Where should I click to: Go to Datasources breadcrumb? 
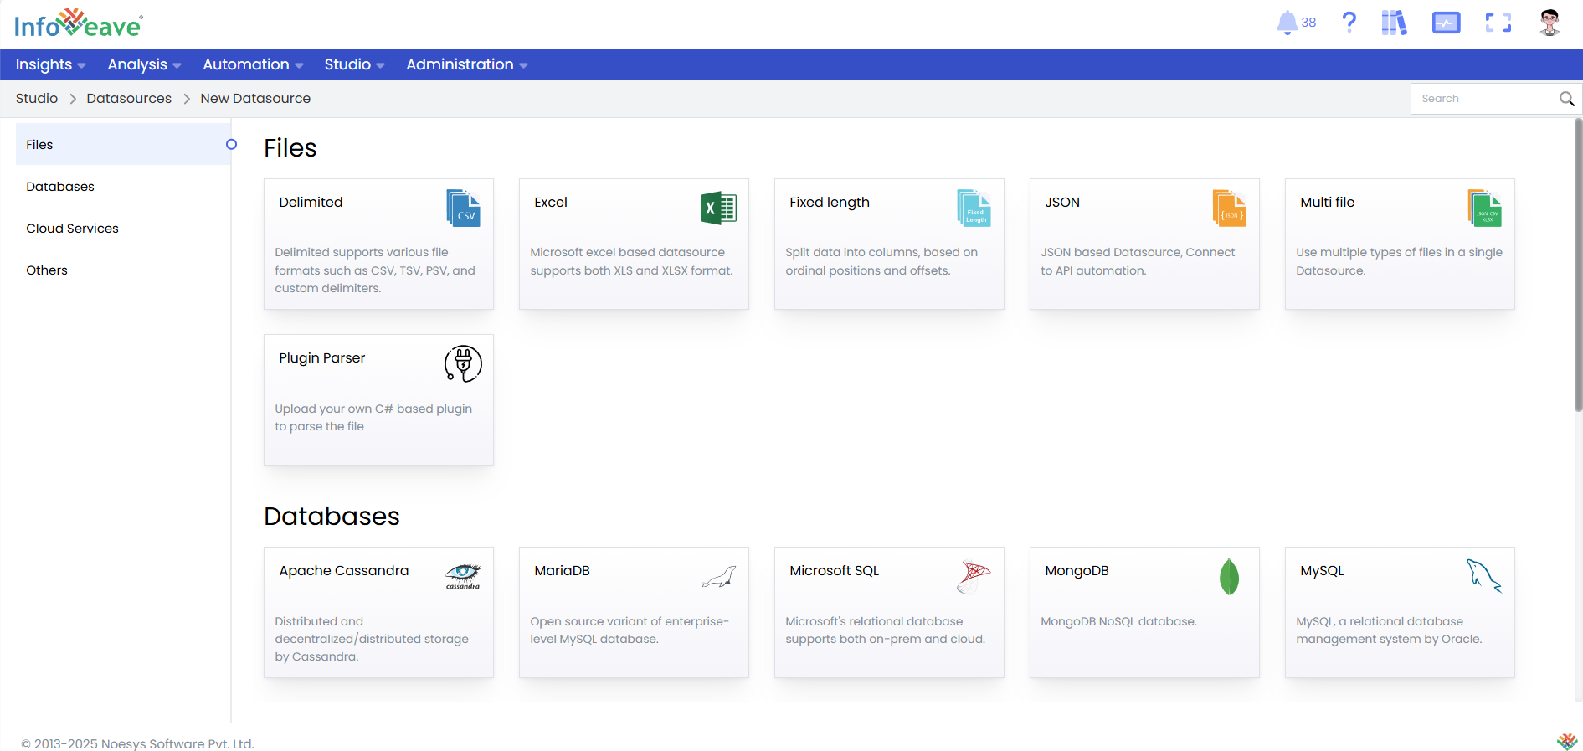coord(129,98)
